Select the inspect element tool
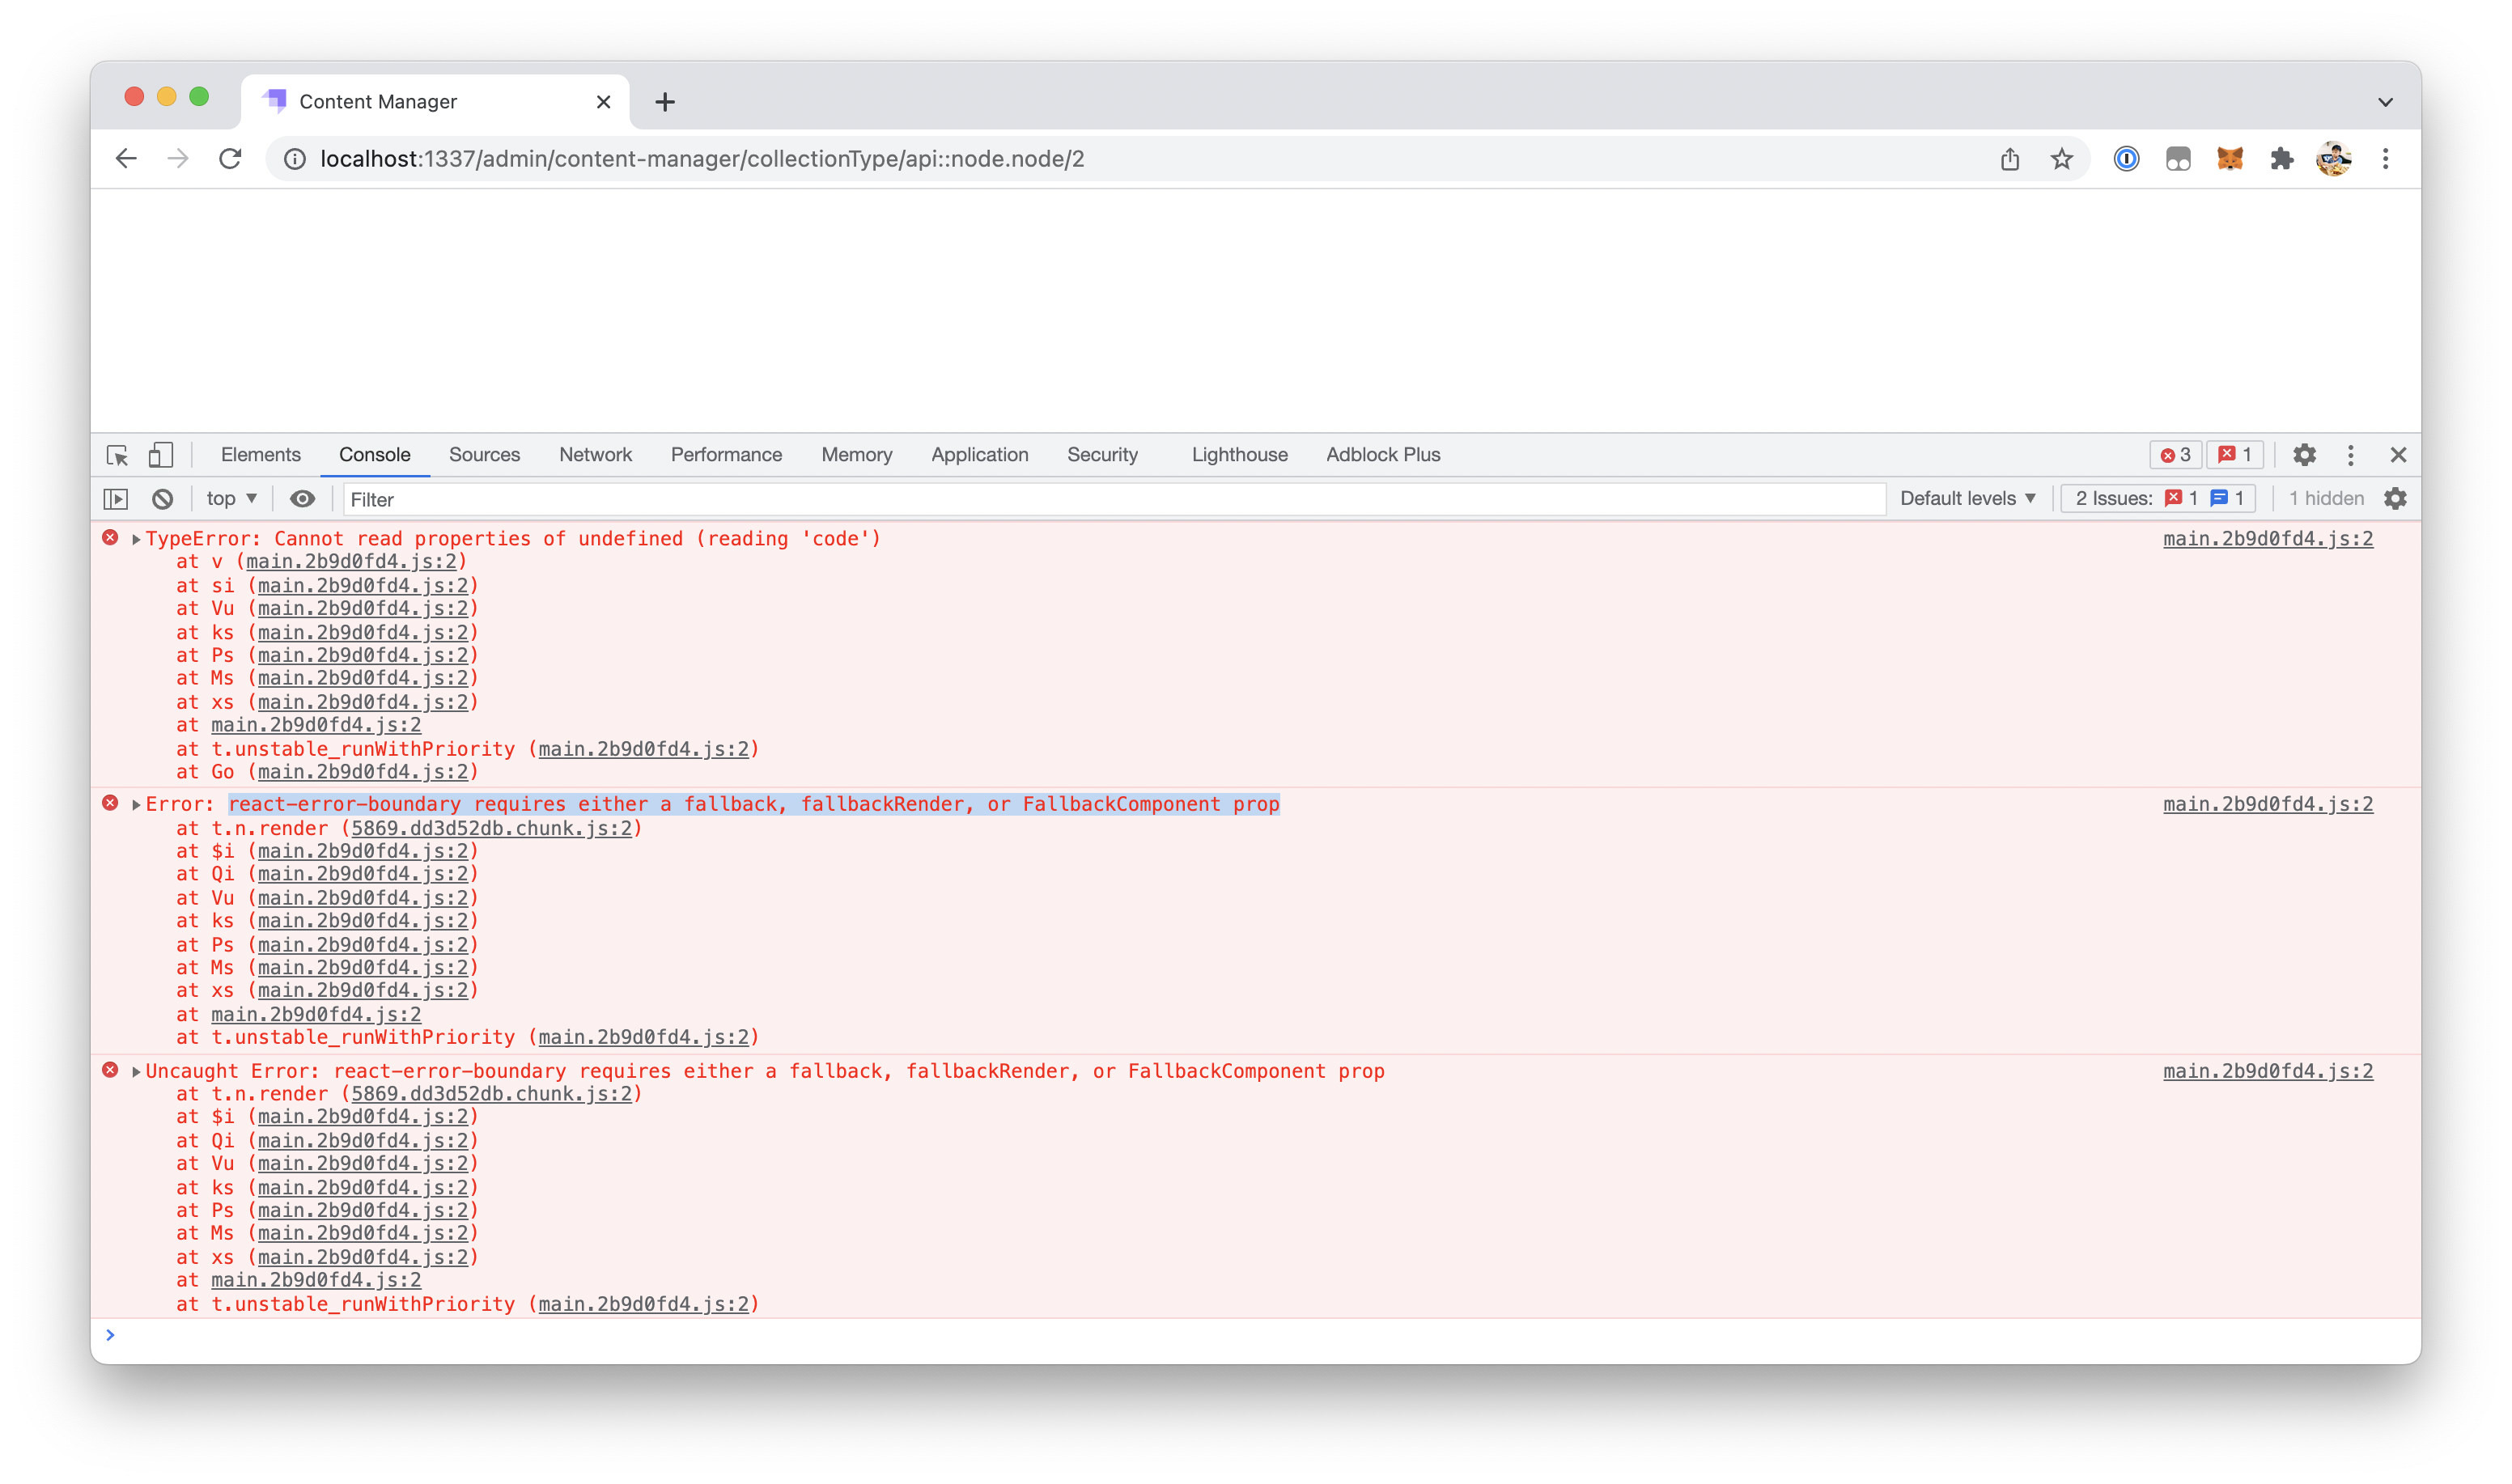 117,455
